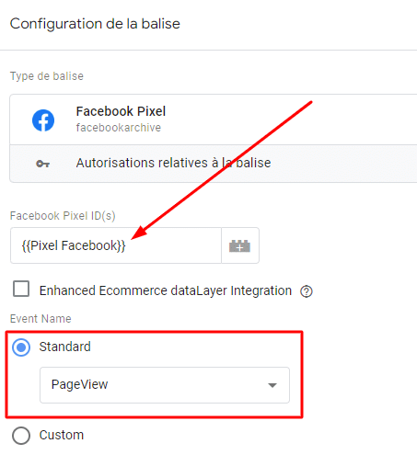
Task: Click the Facebook logo icon
Action: (43, 120)
